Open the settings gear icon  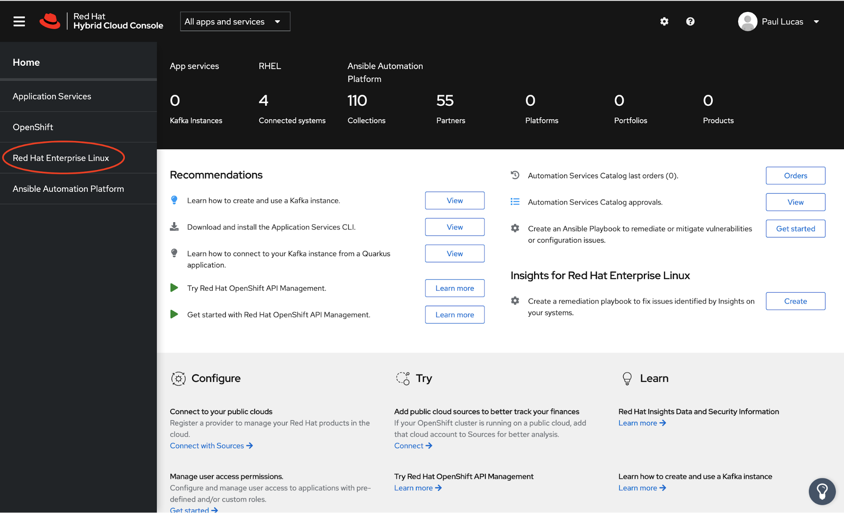click(664, 21)
